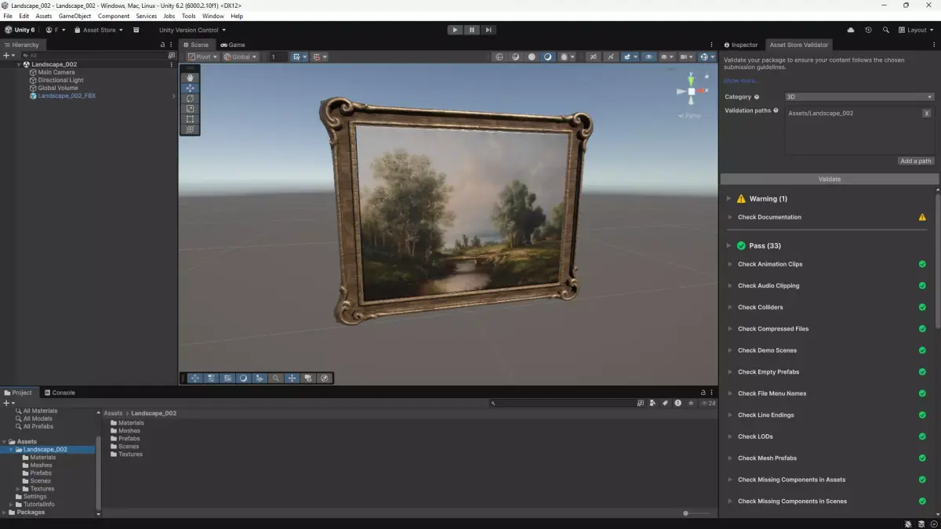Viewport: 941px width, 529px height.
Task: Open the Asset Store dropdown
Action: (99, 30)
